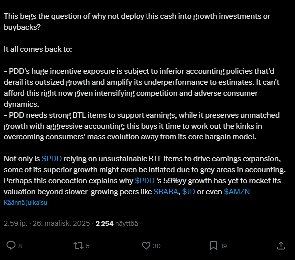The height and width of the screenshot is (260, 295).
Task: Click the bookmark count 19
Action: [x=224, y=246]
